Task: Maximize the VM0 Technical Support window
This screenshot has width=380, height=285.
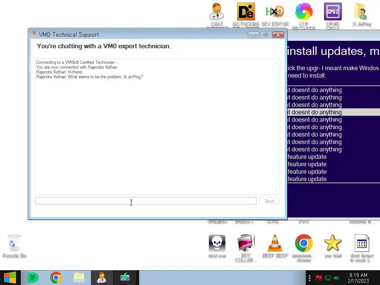Action: 266,35
